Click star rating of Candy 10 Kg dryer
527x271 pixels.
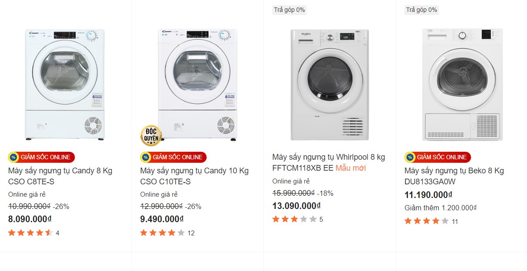[163, 233]
